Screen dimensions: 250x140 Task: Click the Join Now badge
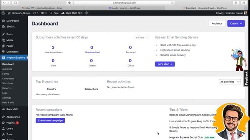tap(209, 137)
